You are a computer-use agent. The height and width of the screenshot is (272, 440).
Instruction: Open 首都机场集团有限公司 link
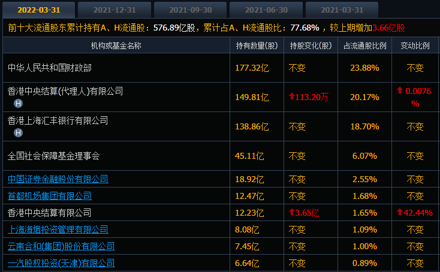[x=49, y=196]
